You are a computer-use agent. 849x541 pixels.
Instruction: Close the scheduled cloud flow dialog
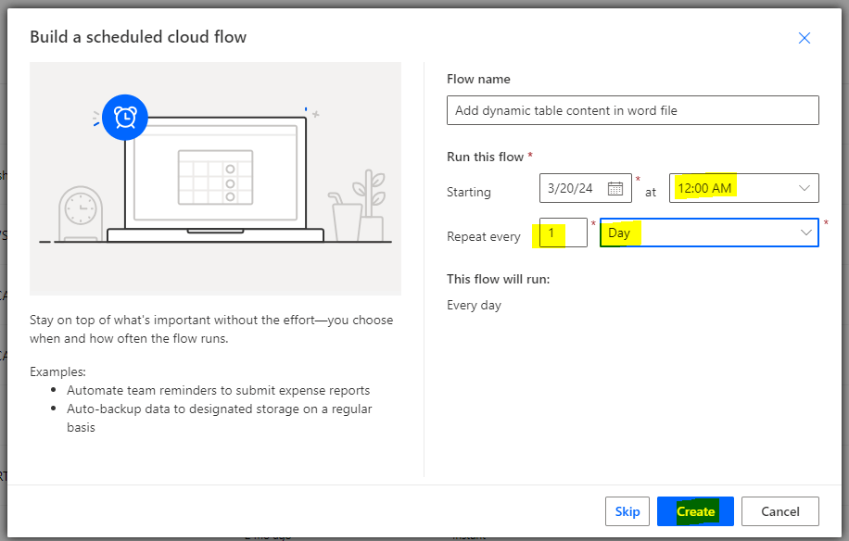805,38
